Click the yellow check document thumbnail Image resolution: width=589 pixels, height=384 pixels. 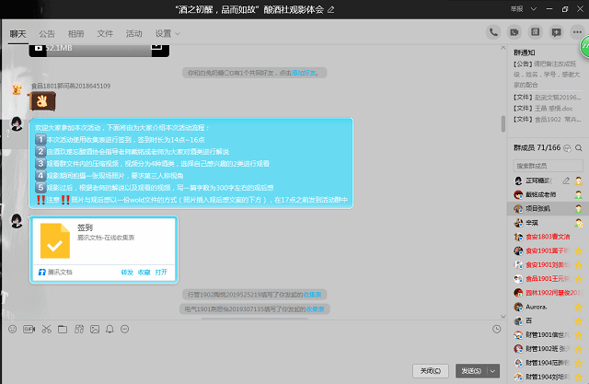55,241
